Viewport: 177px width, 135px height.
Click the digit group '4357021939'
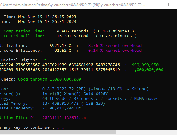click(x=54, y=65)
